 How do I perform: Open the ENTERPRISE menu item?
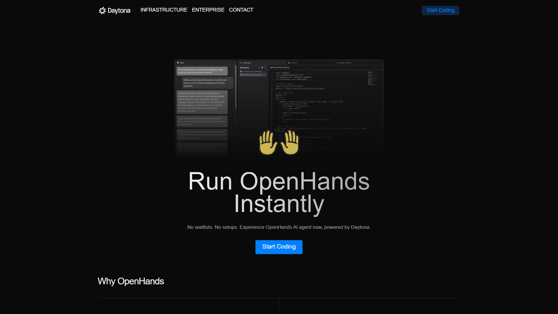[x=208, y=10]
